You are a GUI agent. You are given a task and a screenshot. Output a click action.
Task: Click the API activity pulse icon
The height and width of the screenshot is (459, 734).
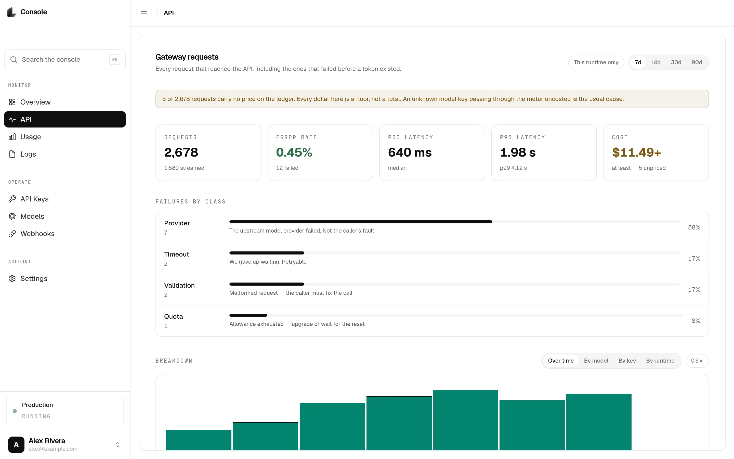[x=12, y=119]
